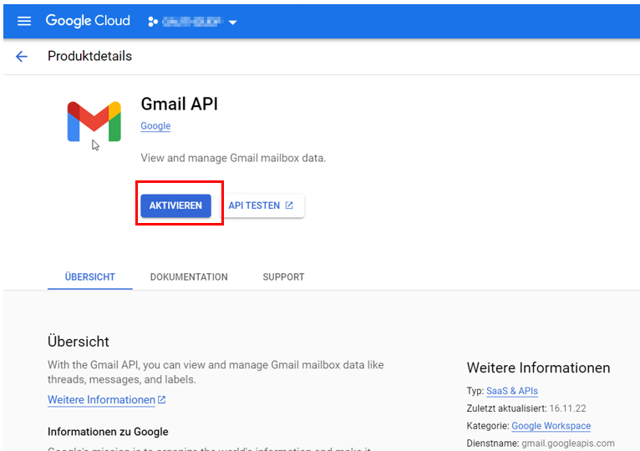The image size is (640, 451).
Task: Open the Google Workspace category link
Action: [551, 426]
